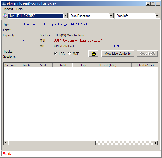This screenshot has width=162, height=158.
Task: Click the Type column header
Action: tap(84, 65)
